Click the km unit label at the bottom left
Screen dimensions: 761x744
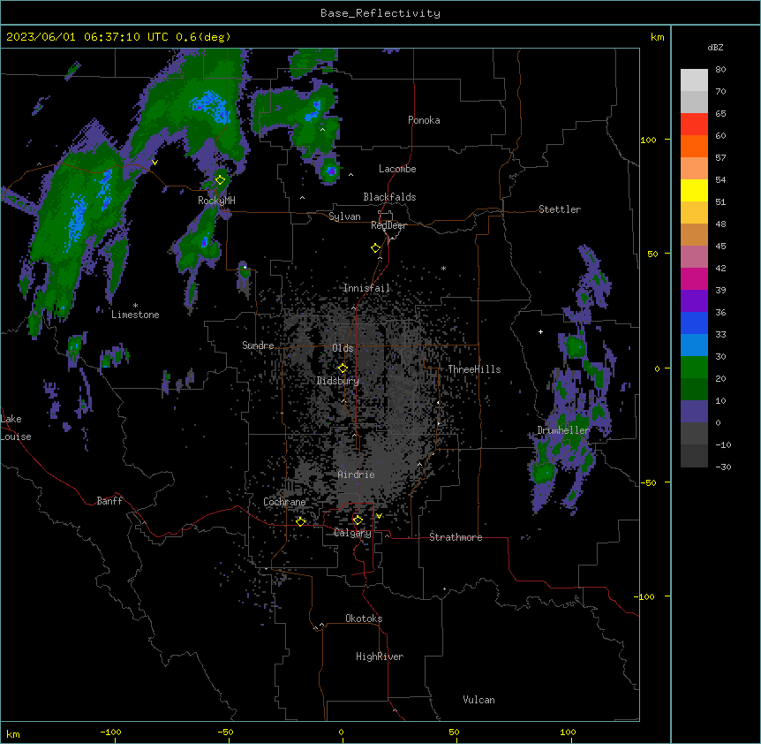coord(13,734)
